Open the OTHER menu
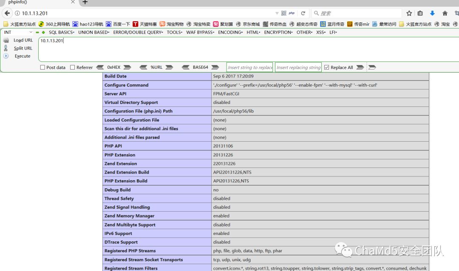 304,32
